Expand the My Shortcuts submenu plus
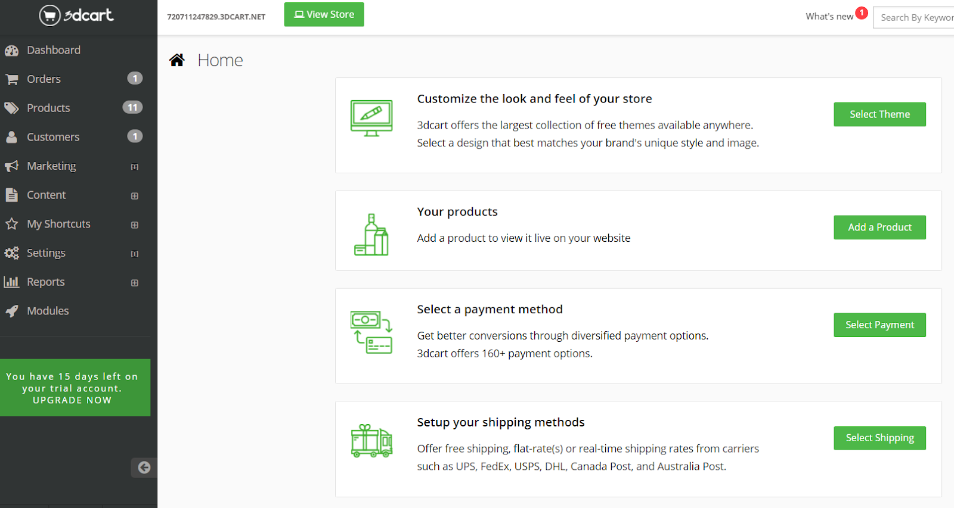The image size is (954, 508). tap(135, 225)
